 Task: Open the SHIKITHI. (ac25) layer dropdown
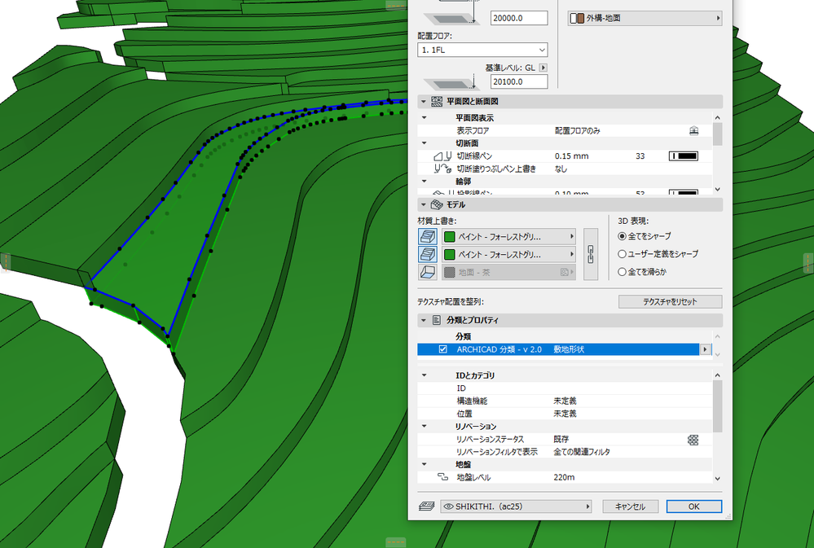516,506
